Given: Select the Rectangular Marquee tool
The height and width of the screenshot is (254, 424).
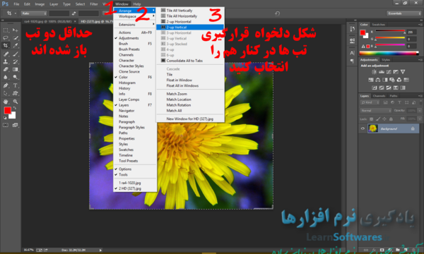Looking at the screenshot, I should click(6, 30).
